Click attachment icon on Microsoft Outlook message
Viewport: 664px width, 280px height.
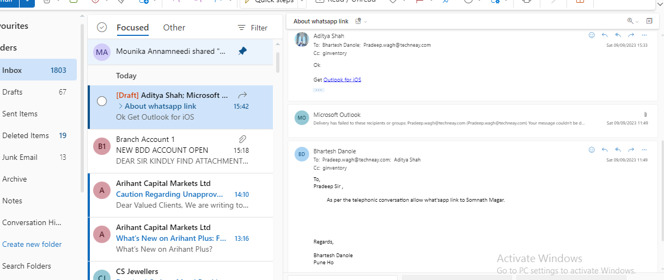coord(645,115)
